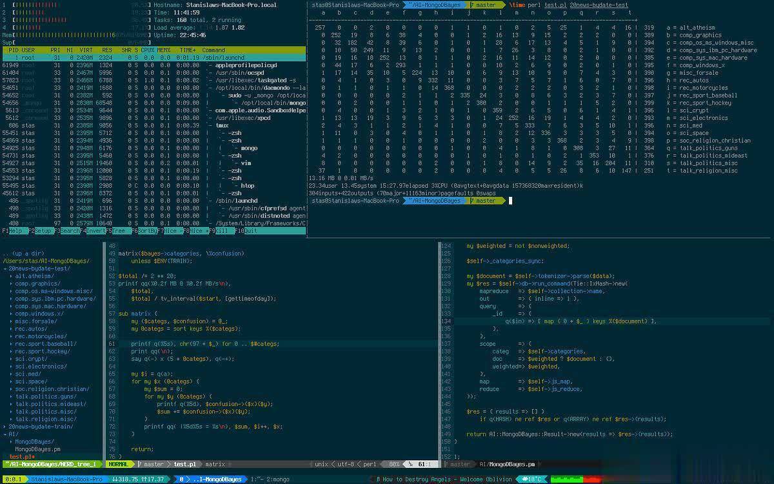Collapse the 20news-bydate-test folder in NERDTree

tap(5, 268)
